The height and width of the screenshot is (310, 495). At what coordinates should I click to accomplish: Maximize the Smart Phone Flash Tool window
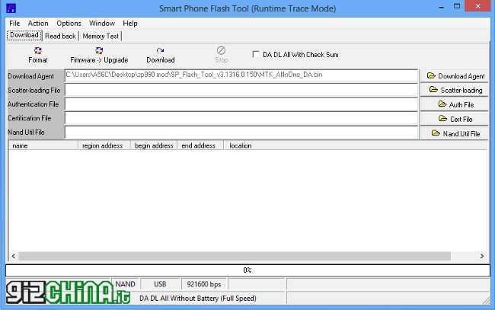(457, 6)
